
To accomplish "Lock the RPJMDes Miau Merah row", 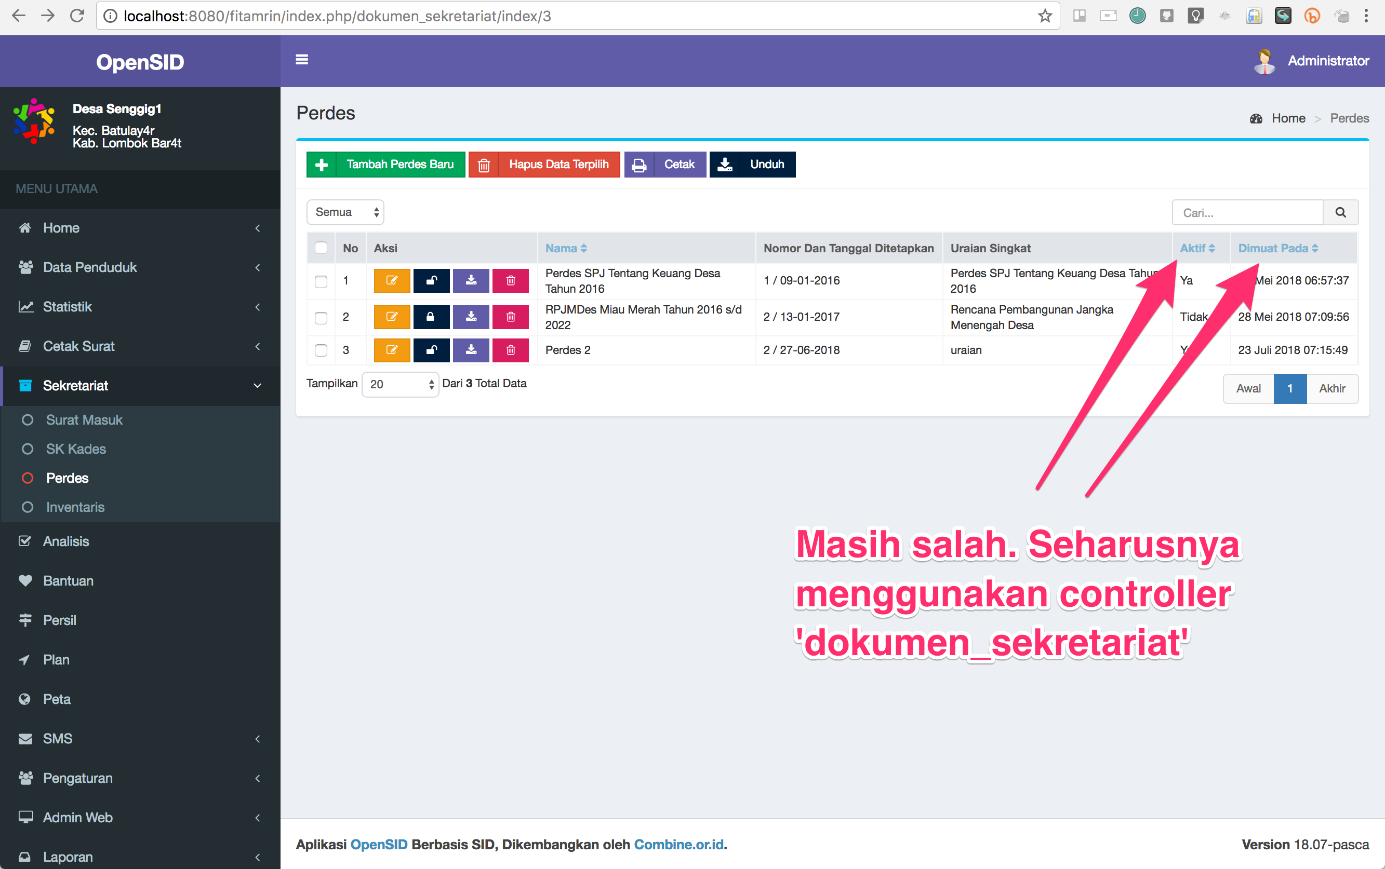I will pos(431,317).
